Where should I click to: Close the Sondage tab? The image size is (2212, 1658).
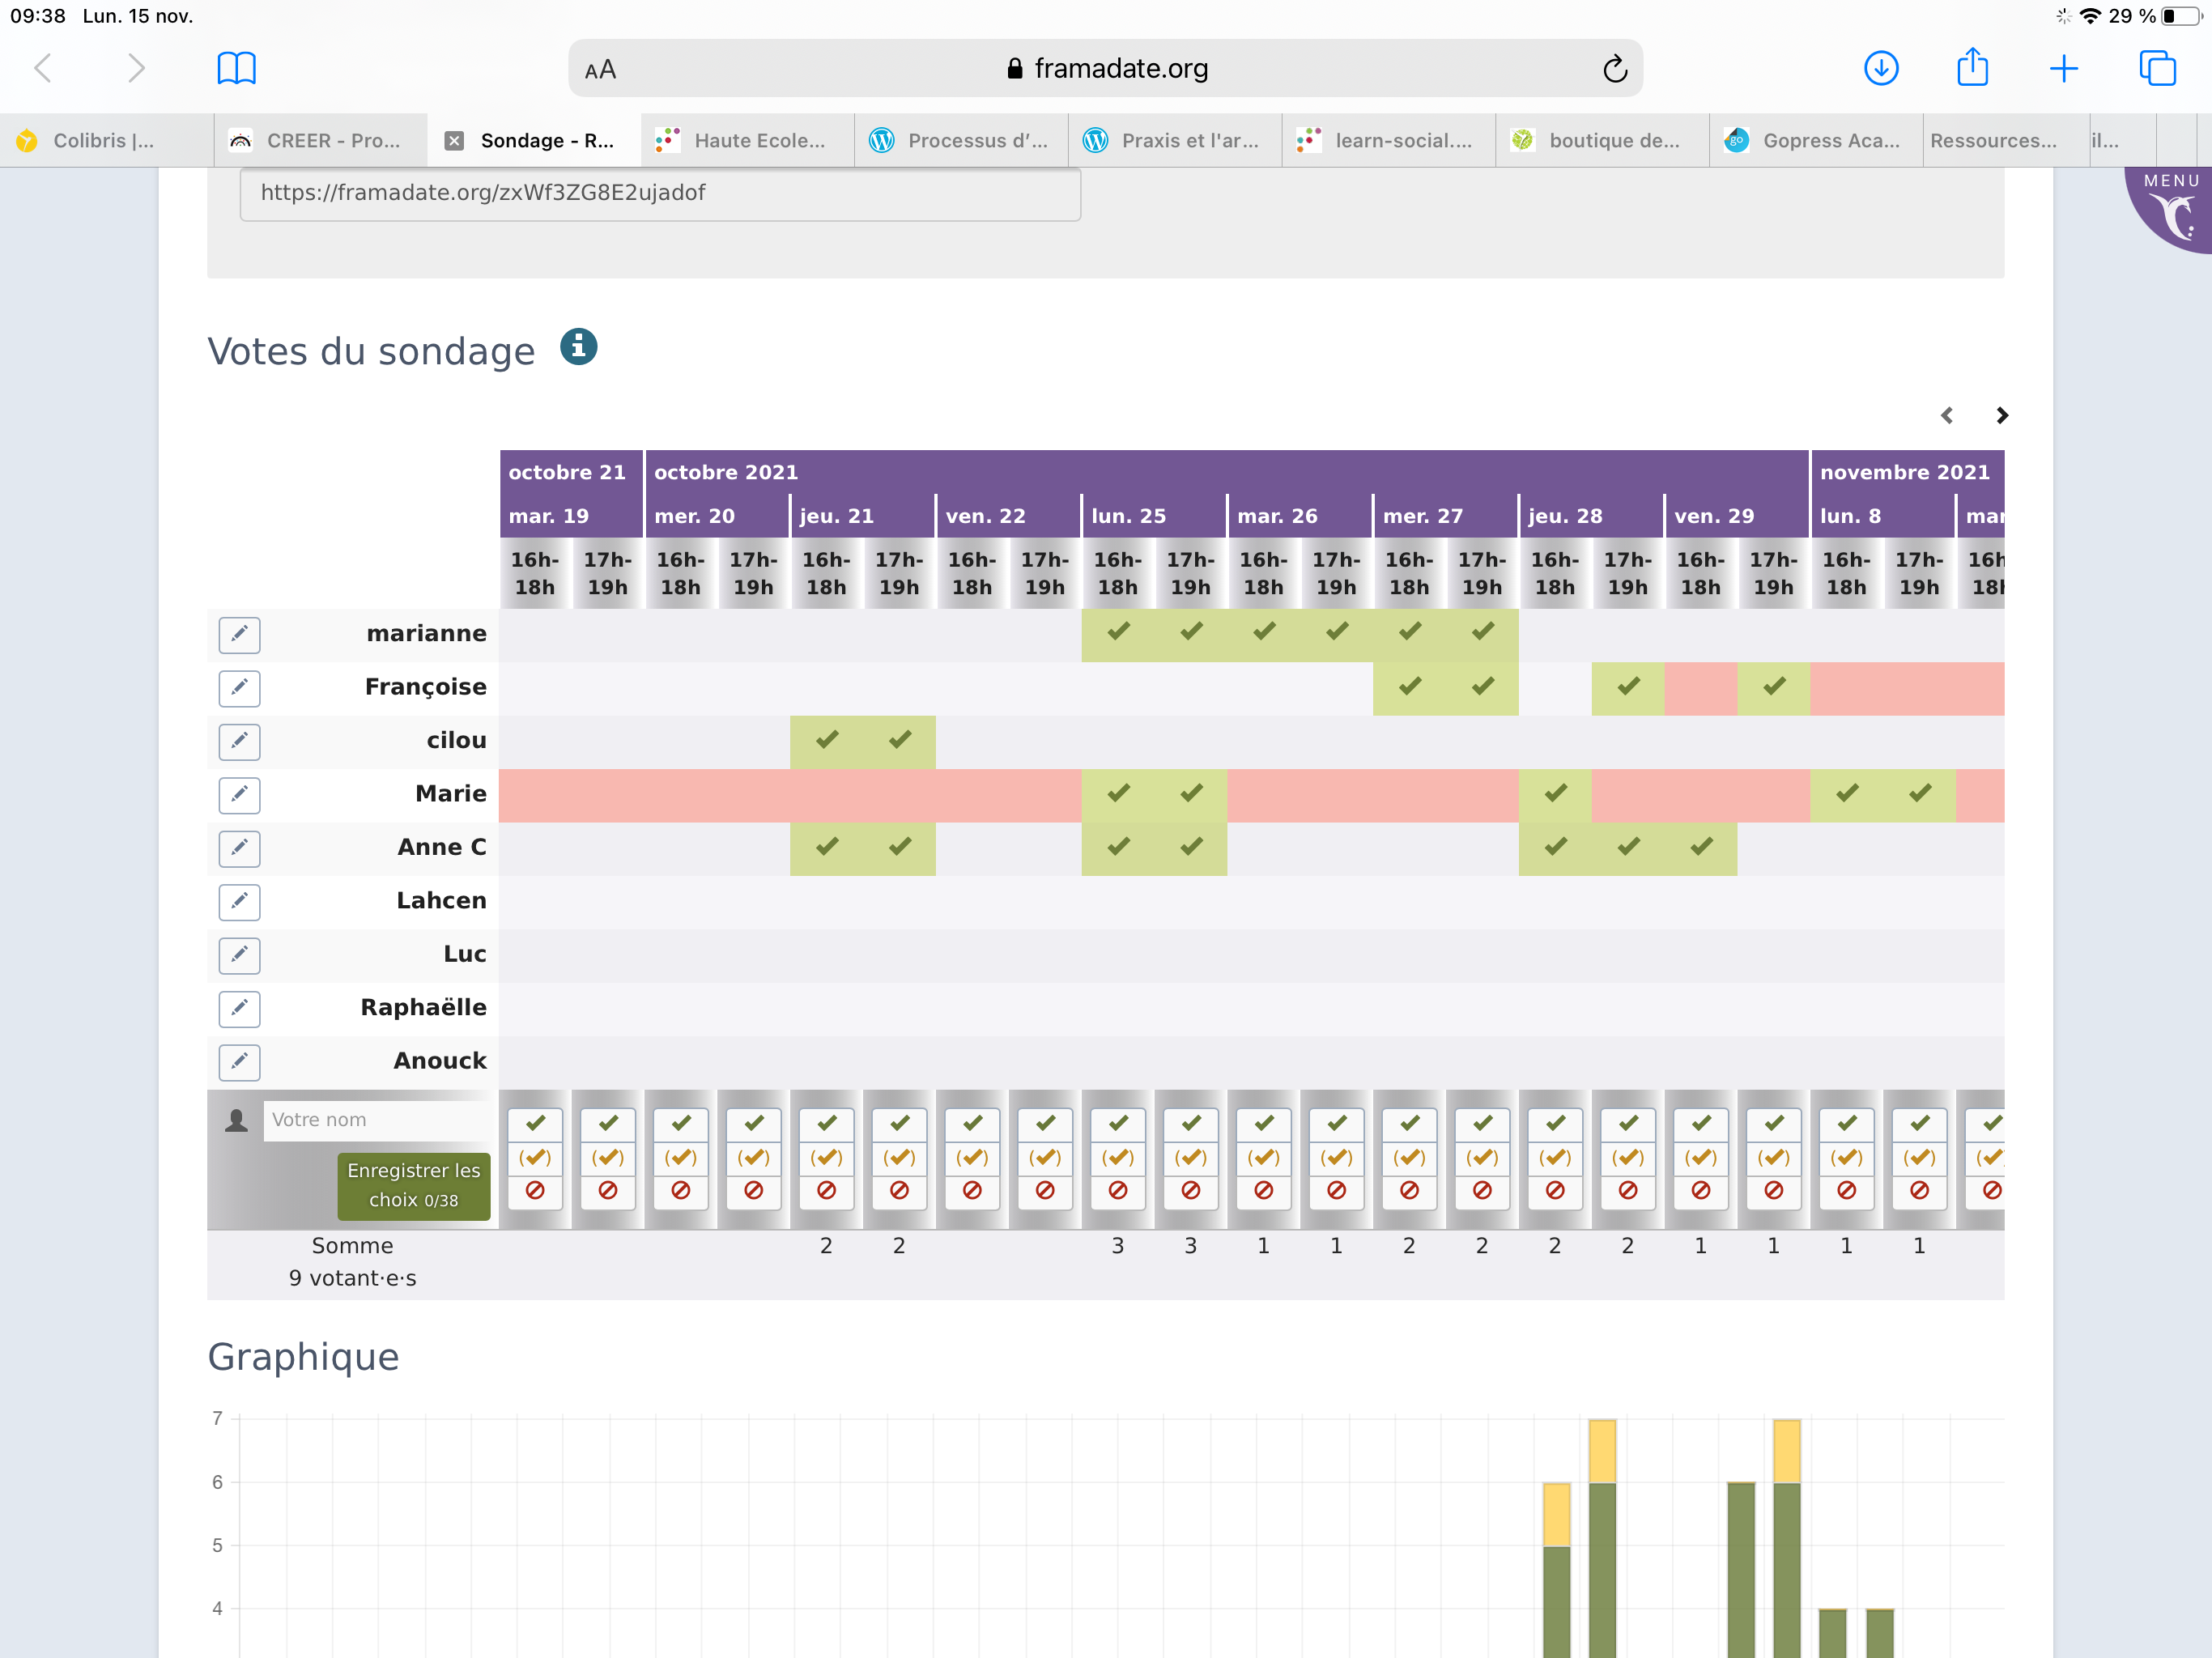[x=454, y=141]
